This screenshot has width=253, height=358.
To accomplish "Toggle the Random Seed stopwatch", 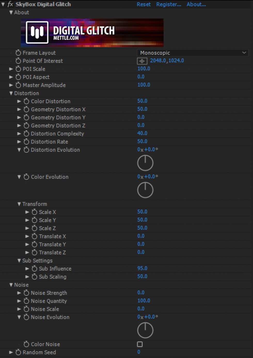I will [18, 352].
